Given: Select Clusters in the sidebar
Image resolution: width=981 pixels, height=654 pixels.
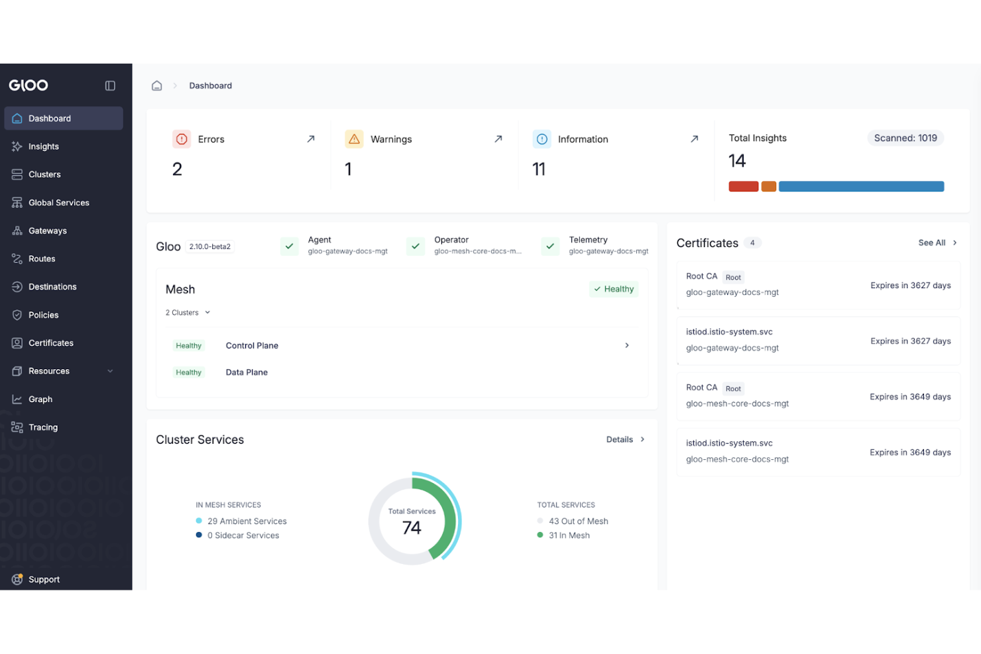Looking at the screenshot, I should 44,174.
